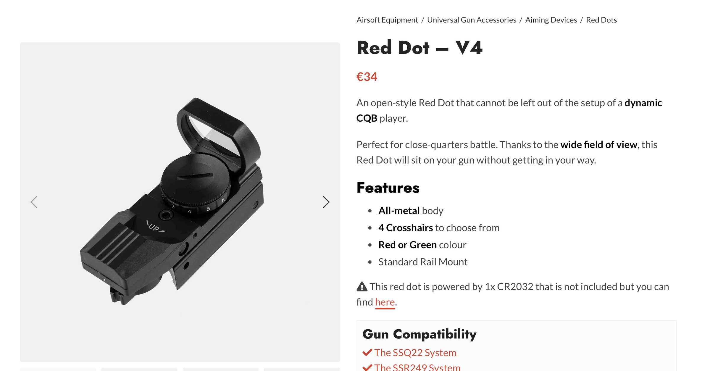
Task: Click the SSQ22 checkmark icon
Action: tap(367, 353)
